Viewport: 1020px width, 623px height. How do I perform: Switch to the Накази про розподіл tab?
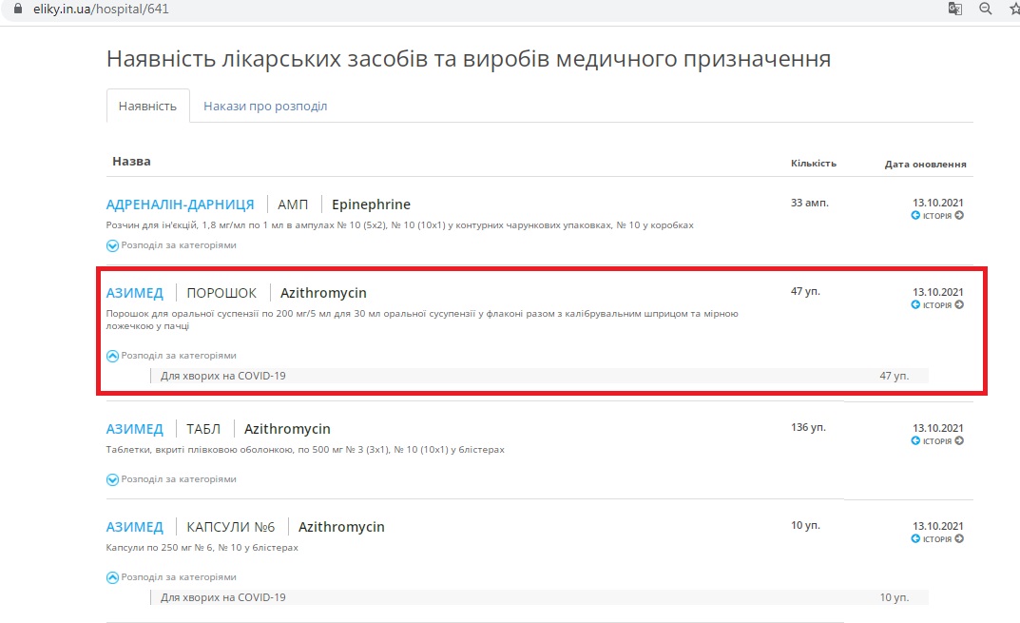[265, 107]
